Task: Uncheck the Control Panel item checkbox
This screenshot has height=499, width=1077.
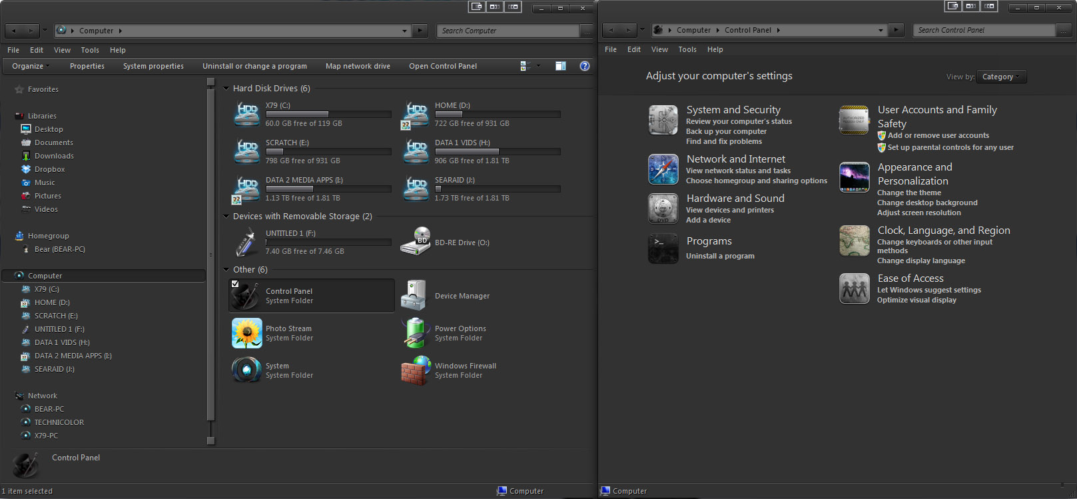Action: (x=235, y=284)
